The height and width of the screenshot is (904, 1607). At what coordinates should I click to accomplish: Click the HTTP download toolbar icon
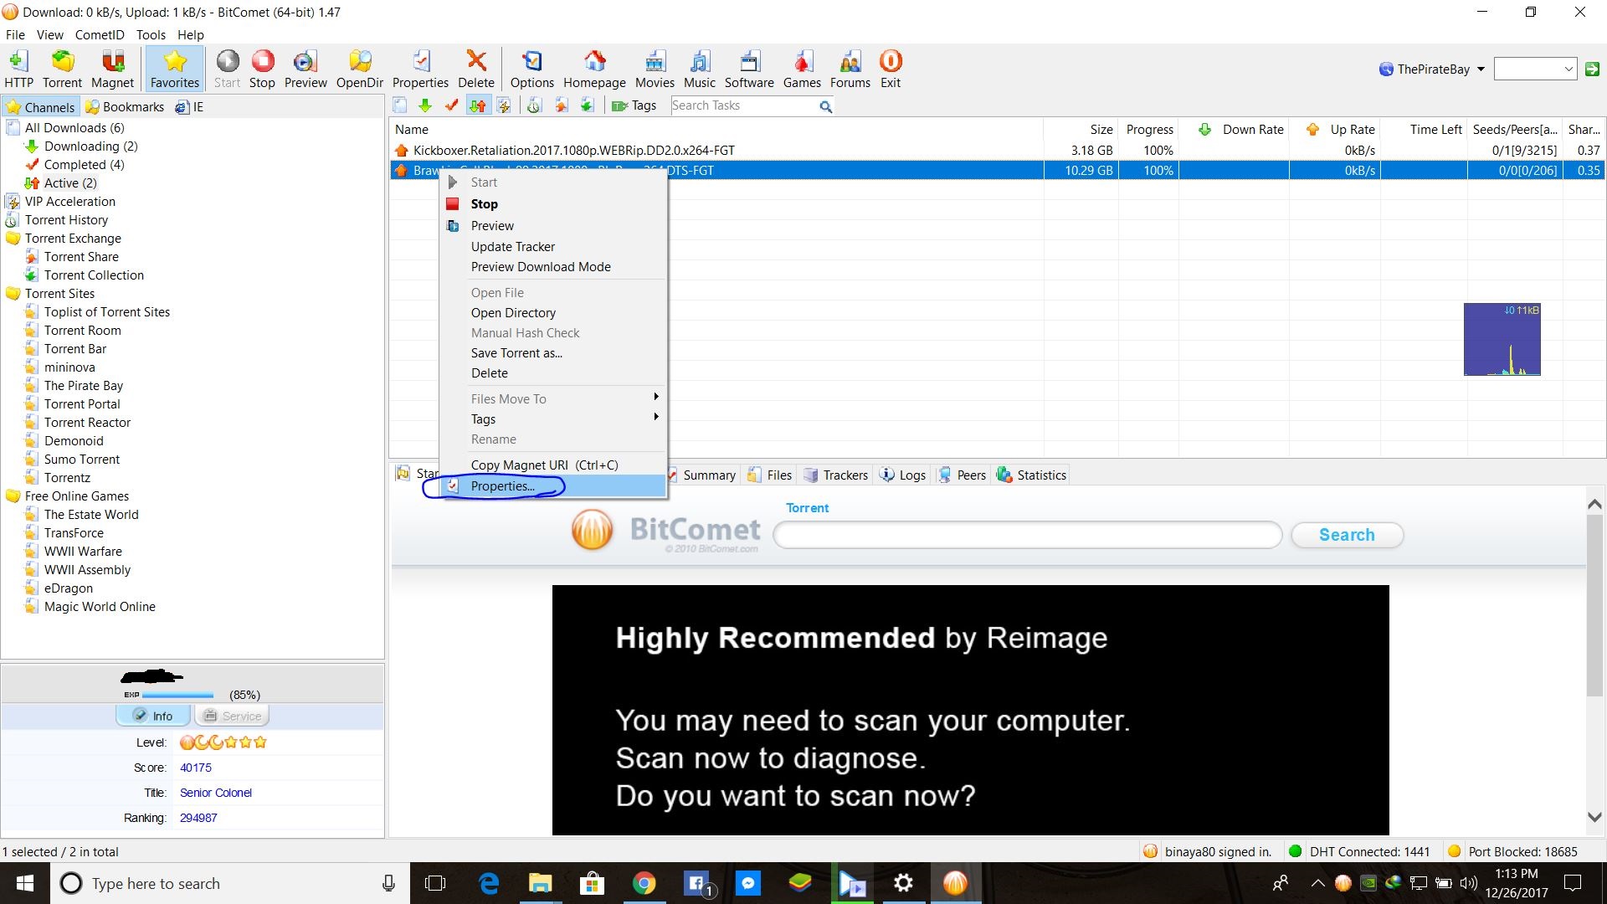pyautogui.click(x=18, y=69)
